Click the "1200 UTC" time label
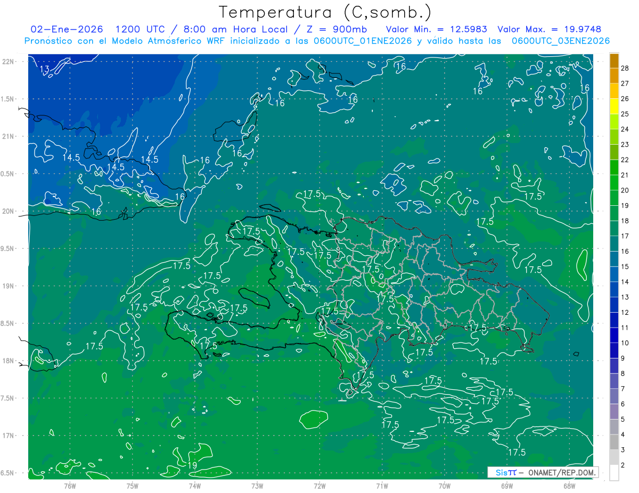 click(140, 29)
